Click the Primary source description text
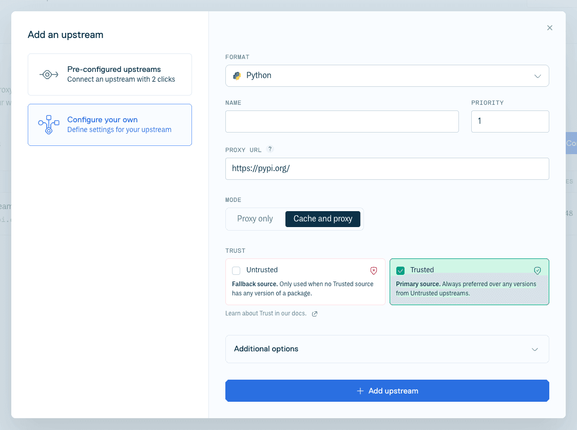 tap(466, 289)
